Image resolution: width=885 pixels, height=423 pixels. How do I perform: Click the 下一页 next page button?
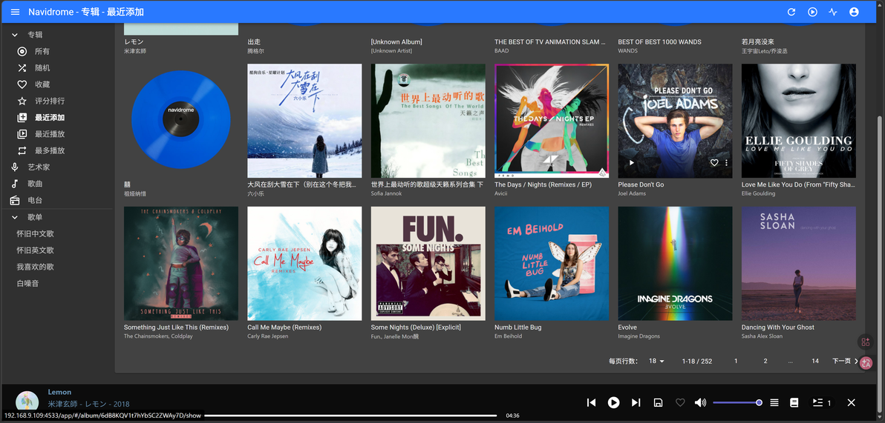(846, 361)
